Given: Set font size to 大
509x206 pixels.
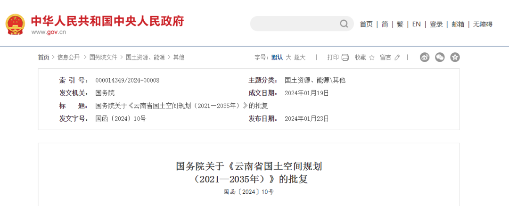Looking at the screenshot, I should pos(288,58).
